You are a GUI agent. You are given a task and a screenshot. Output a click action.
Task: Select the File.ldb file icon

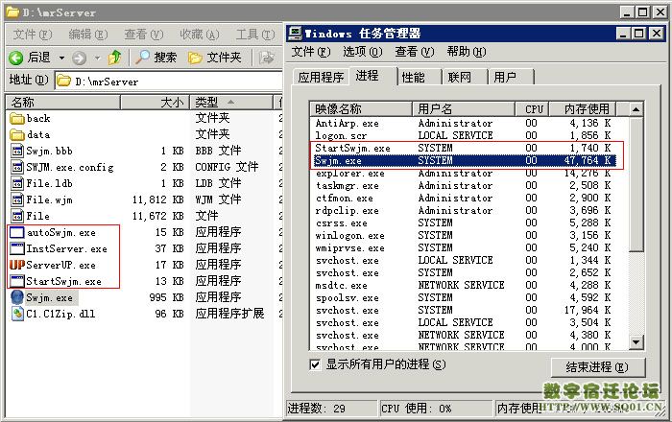[x=17, y=183]
